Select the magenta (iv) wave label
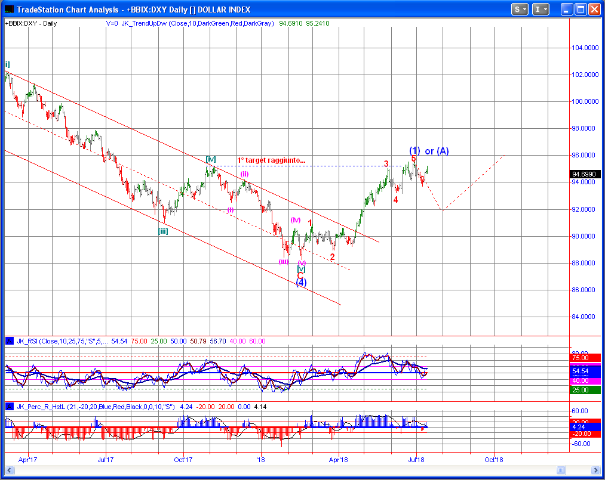 [296, 220]
